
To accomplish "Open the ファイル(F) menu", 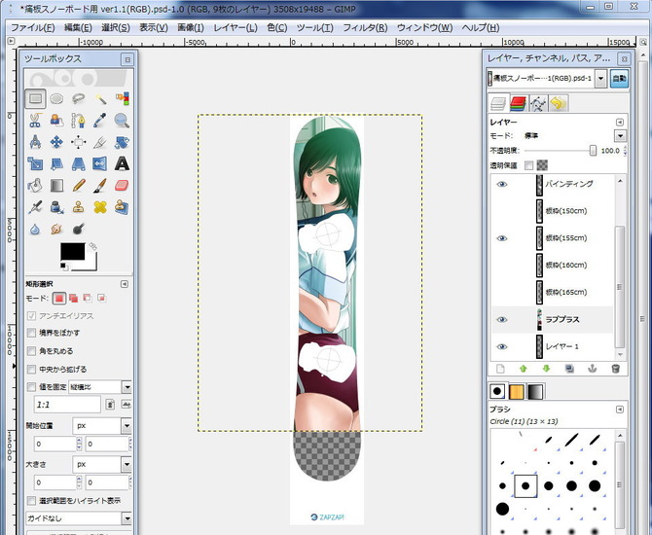I will (32, 28).
